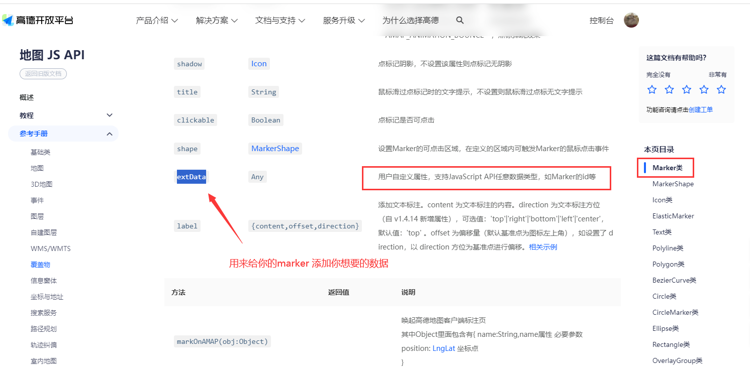Image resolution: width=750 pixels, height=369 pixels.
Task: Expand the 产品介绍 dropdown
Action: 156,20
